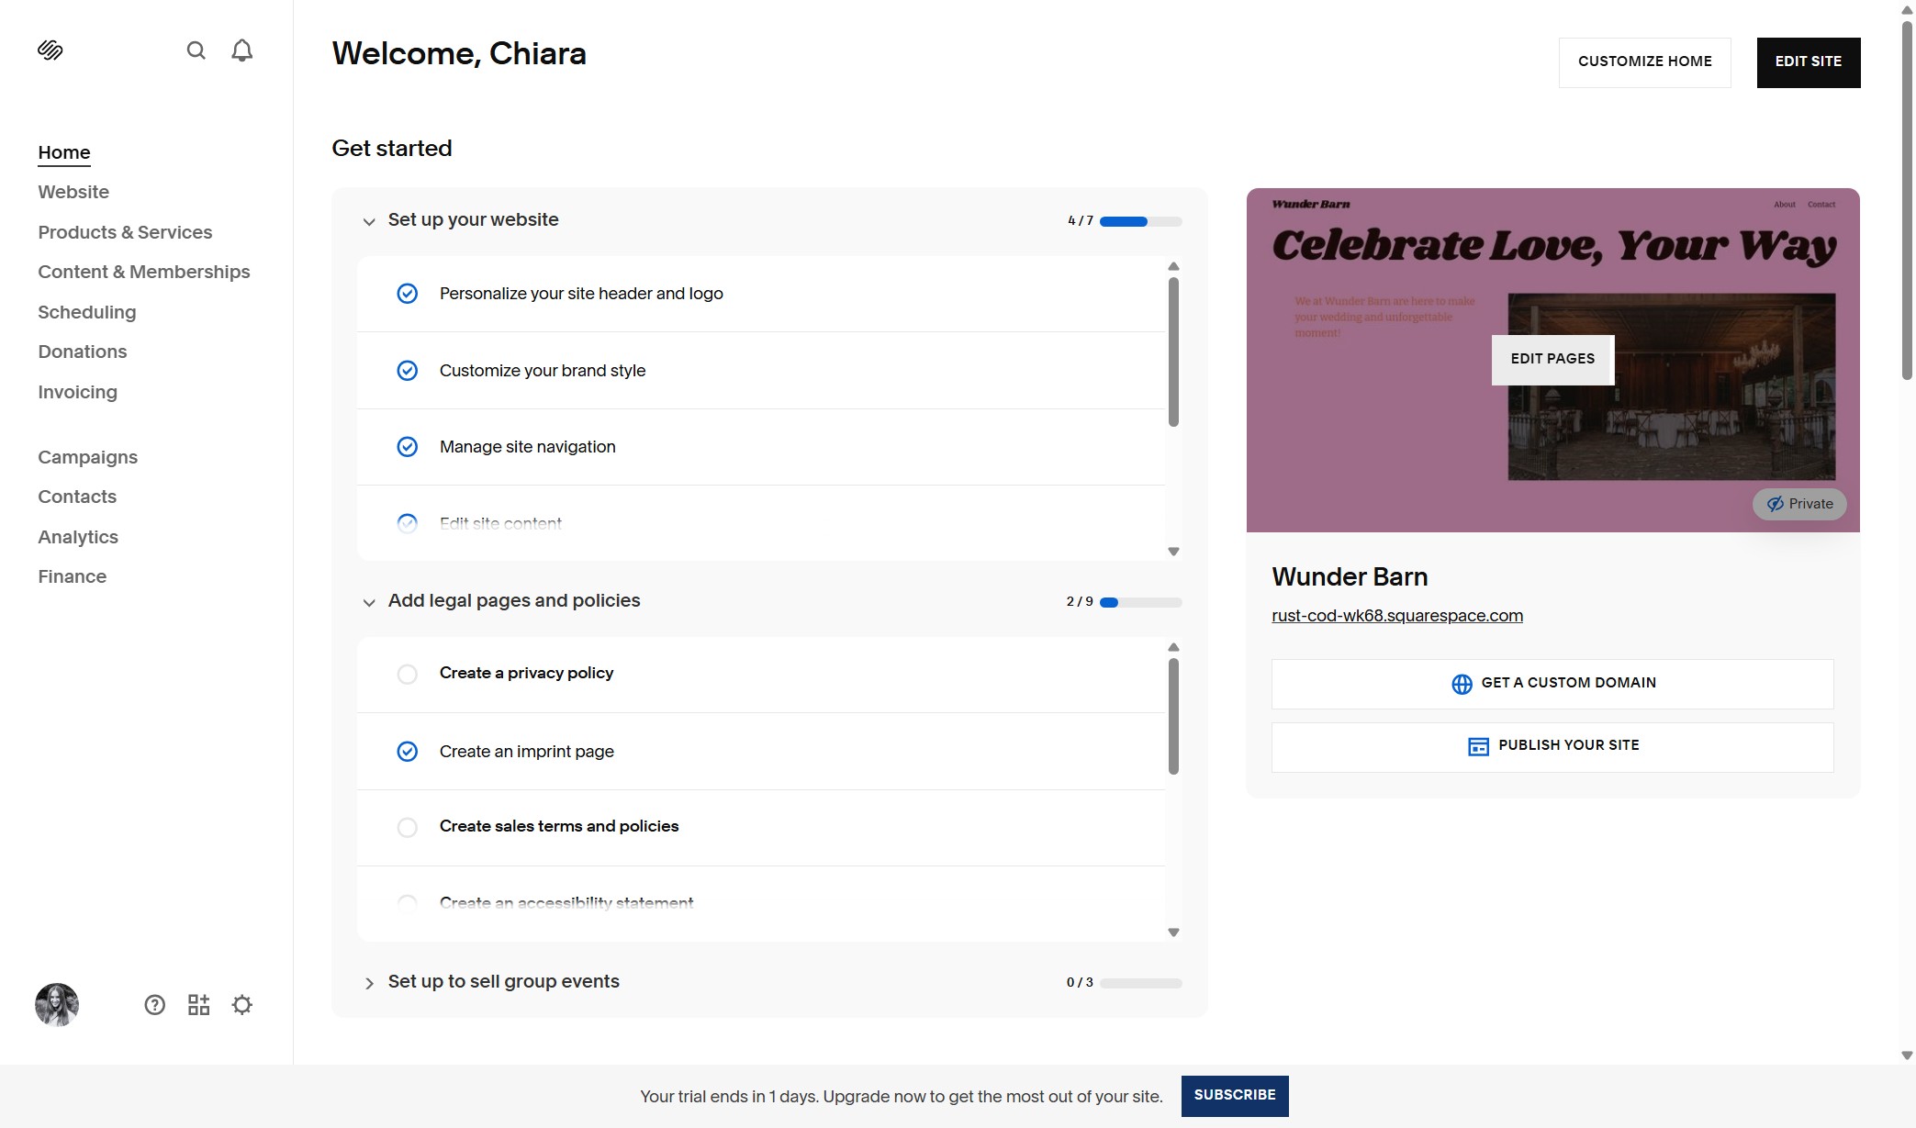Check the Create sales terms and policies circle
The width and height of the screenshot is (1916, 1128).
407,828
